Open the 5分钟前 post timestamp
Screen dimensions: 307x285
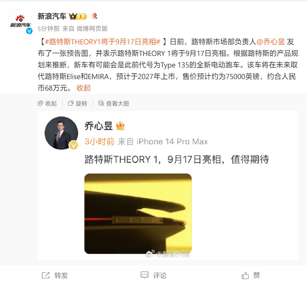pos(49,29)
